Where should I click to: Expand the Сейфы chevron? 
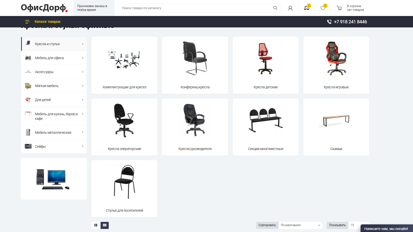point(83,146)
